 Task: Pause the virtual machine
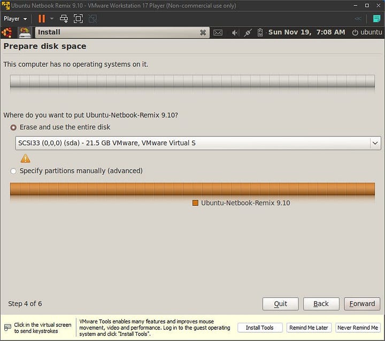42,19
